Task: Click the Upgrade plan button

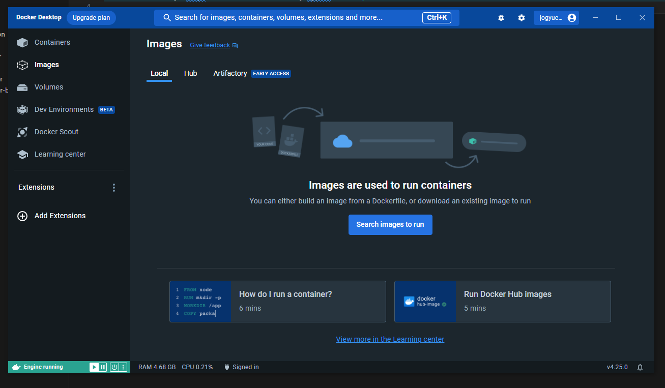Action: pos(92,18)
